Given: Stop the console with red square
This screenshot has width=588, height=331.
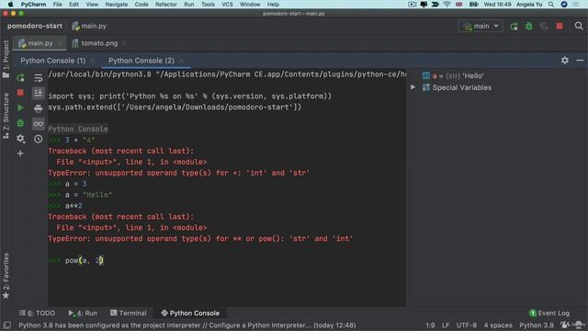Looking at the screenshot, I should coord(20,92).
